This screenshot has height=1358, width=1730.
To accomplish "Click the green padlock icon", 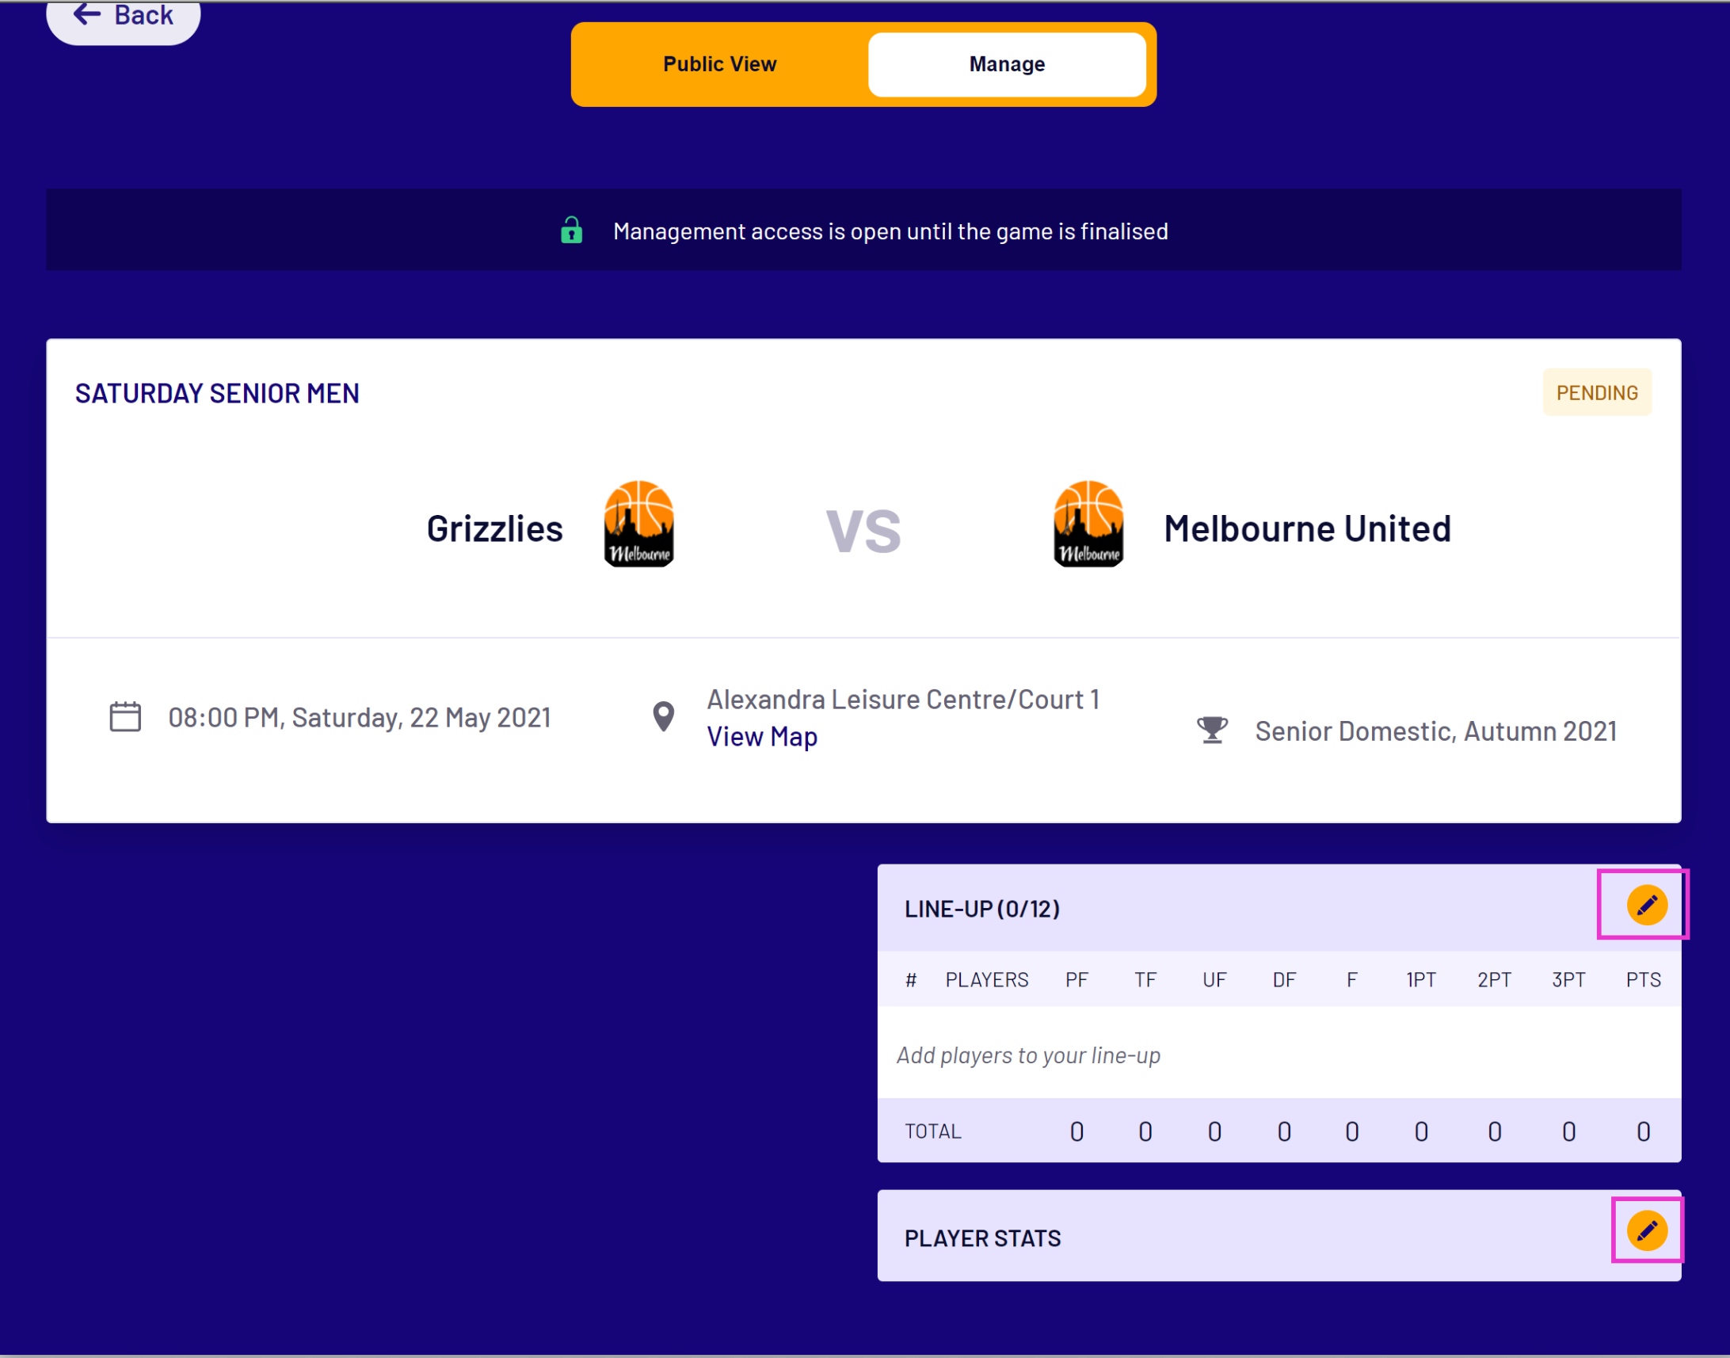I will pyautogui.click(x=571, y=231).
